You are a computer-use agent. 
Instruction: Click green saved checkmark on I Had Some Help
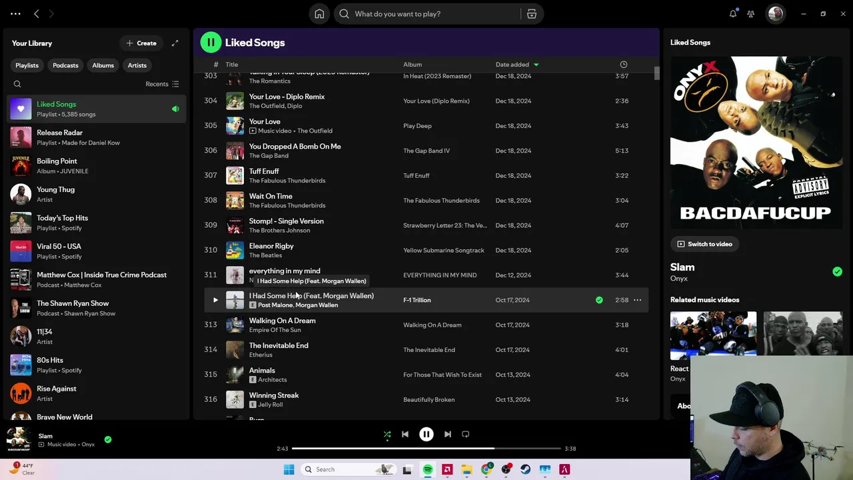(x=599, y=300)
